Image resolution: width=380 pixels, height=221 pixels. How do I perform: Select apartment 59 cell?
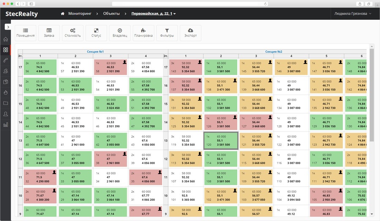[145, 67]
